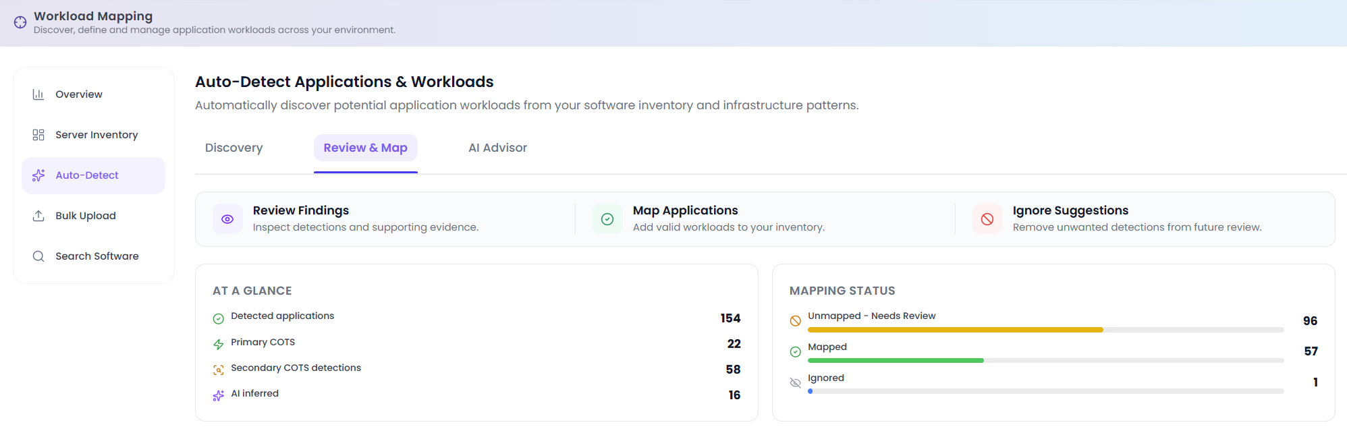1347x435 pixels.
Task: Click the Workload Mapping crosshair icon
Action: tap(20, 22)
